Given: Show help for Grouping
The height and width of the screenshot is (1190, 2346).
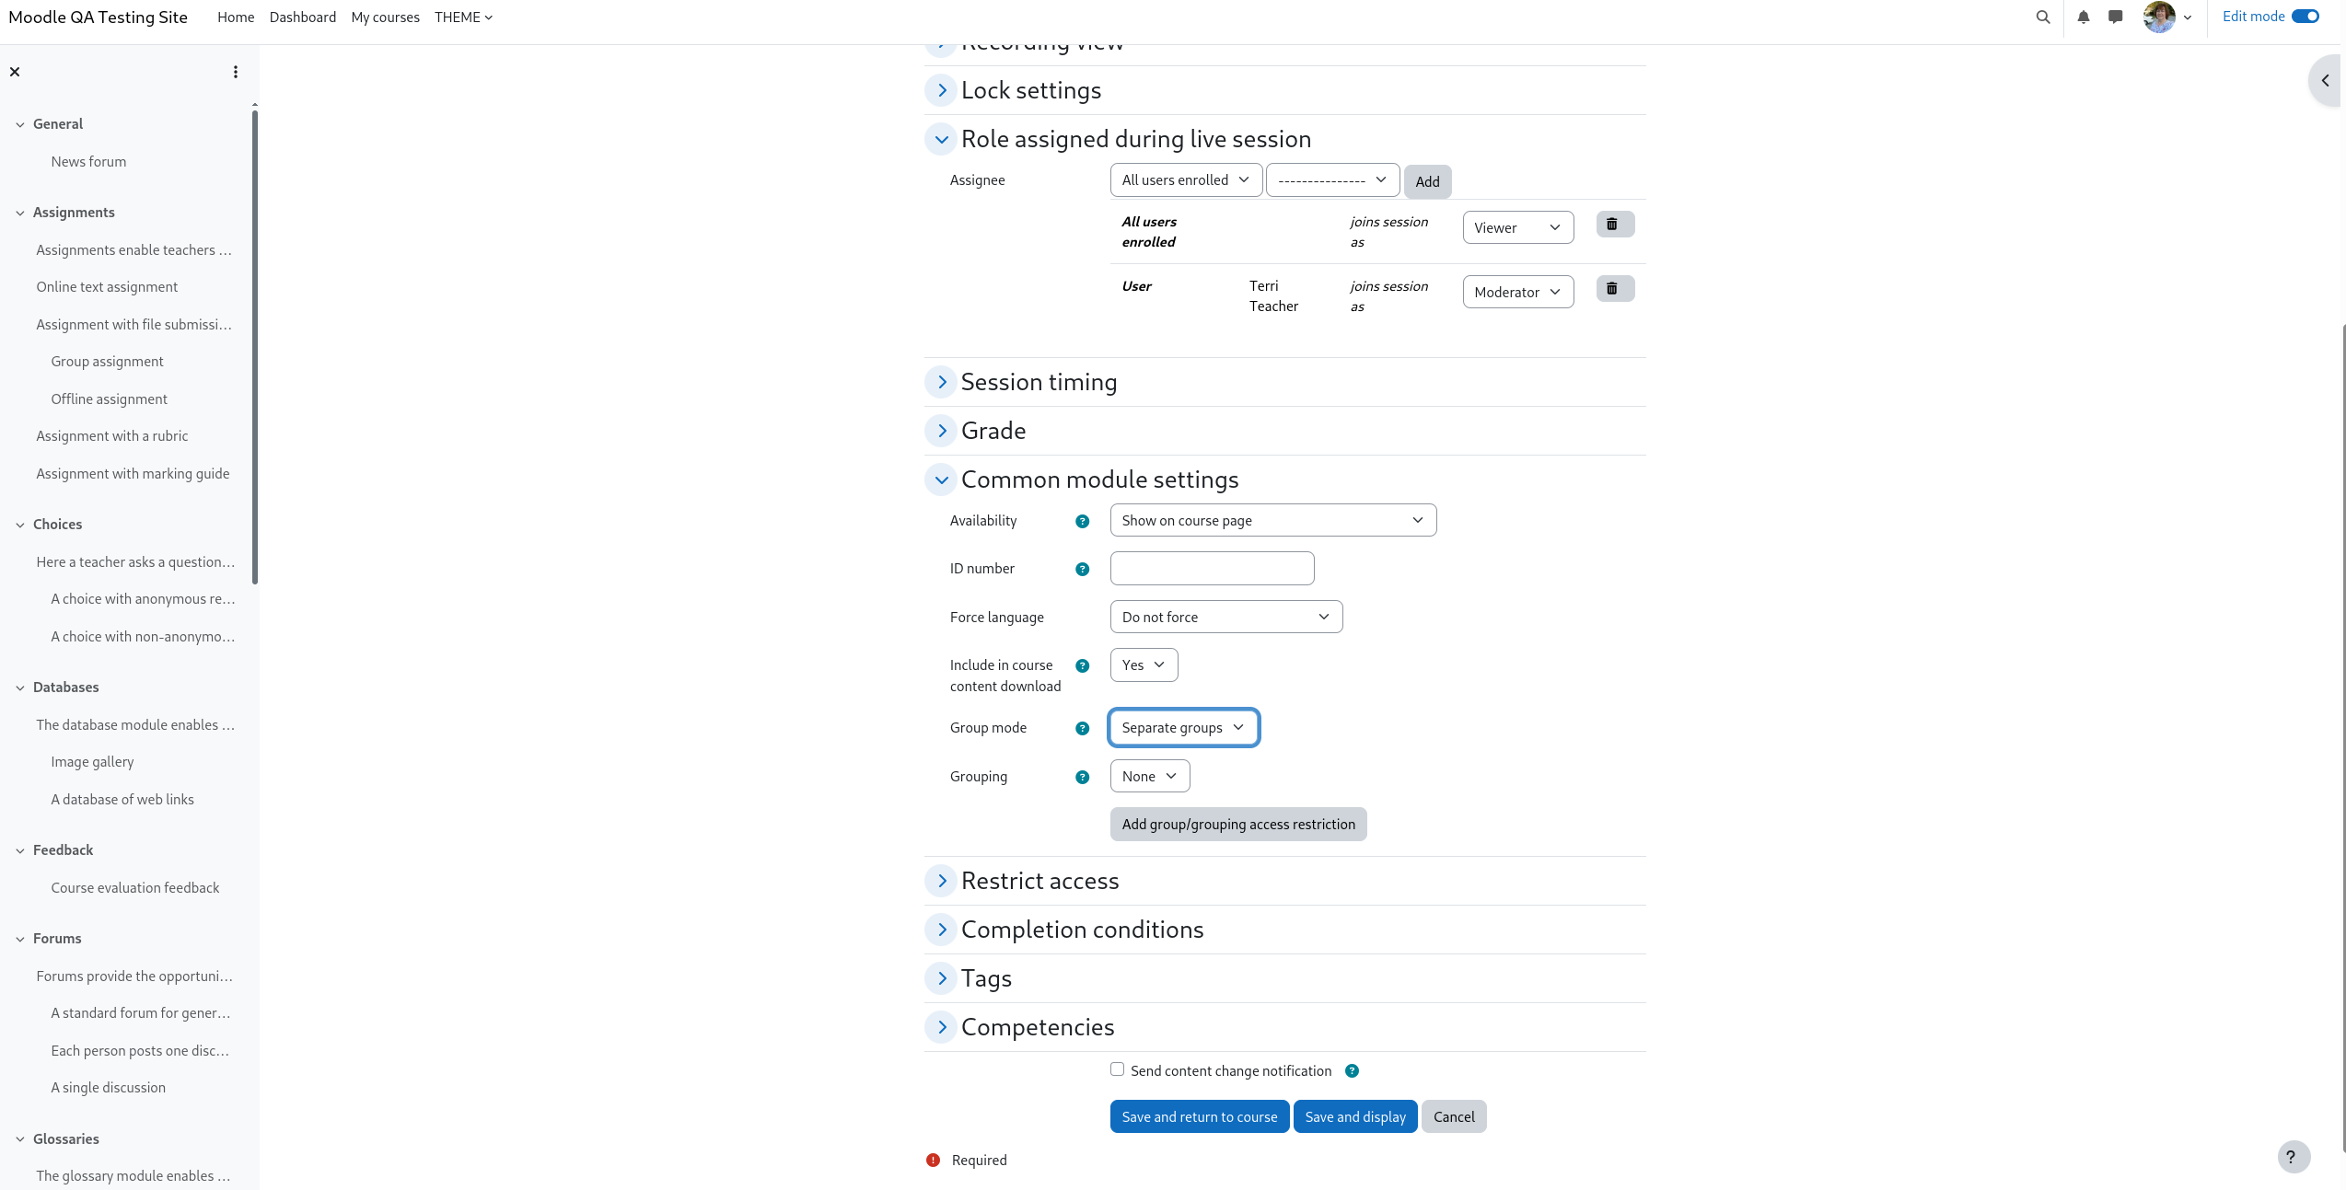Looking at the screenshot, I should click(1083, 778).
